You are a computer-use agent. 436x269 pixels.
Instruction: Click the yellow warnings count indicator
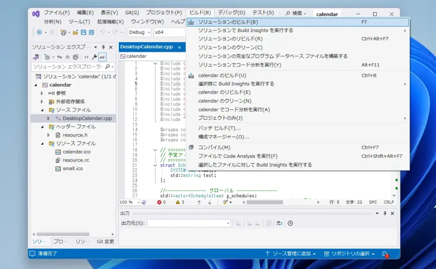point(180,202)
